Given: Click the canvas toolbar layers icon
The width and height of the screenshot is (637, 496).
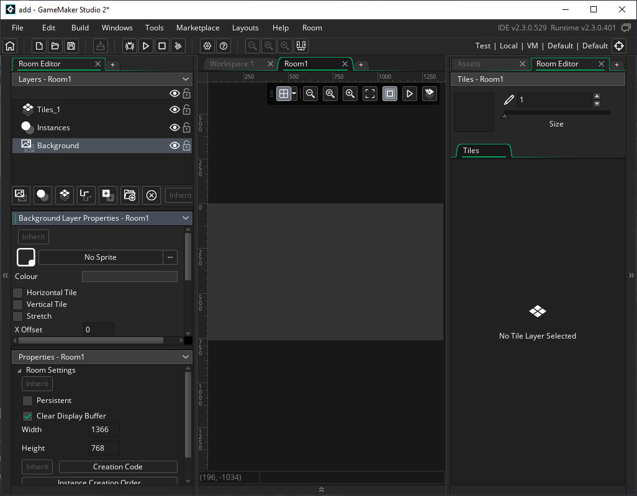Looking at the screenshot, I should point(430,94).
